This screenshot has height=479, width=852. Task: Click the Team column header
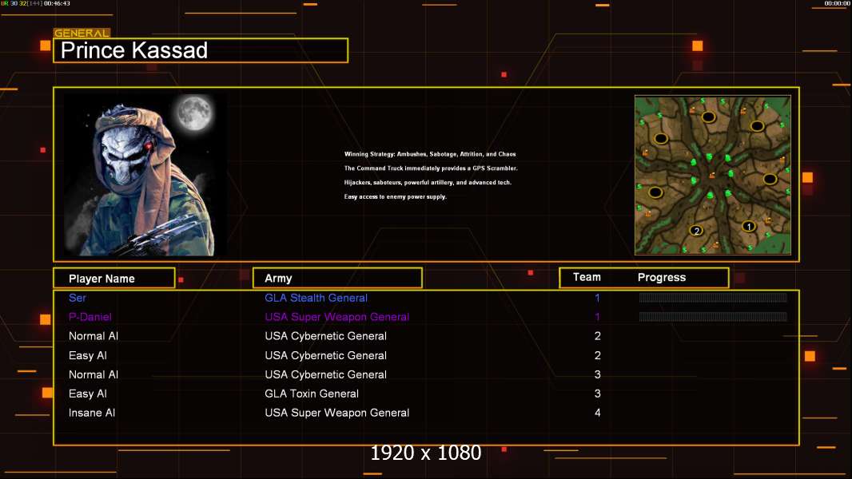tap(587, 277)
